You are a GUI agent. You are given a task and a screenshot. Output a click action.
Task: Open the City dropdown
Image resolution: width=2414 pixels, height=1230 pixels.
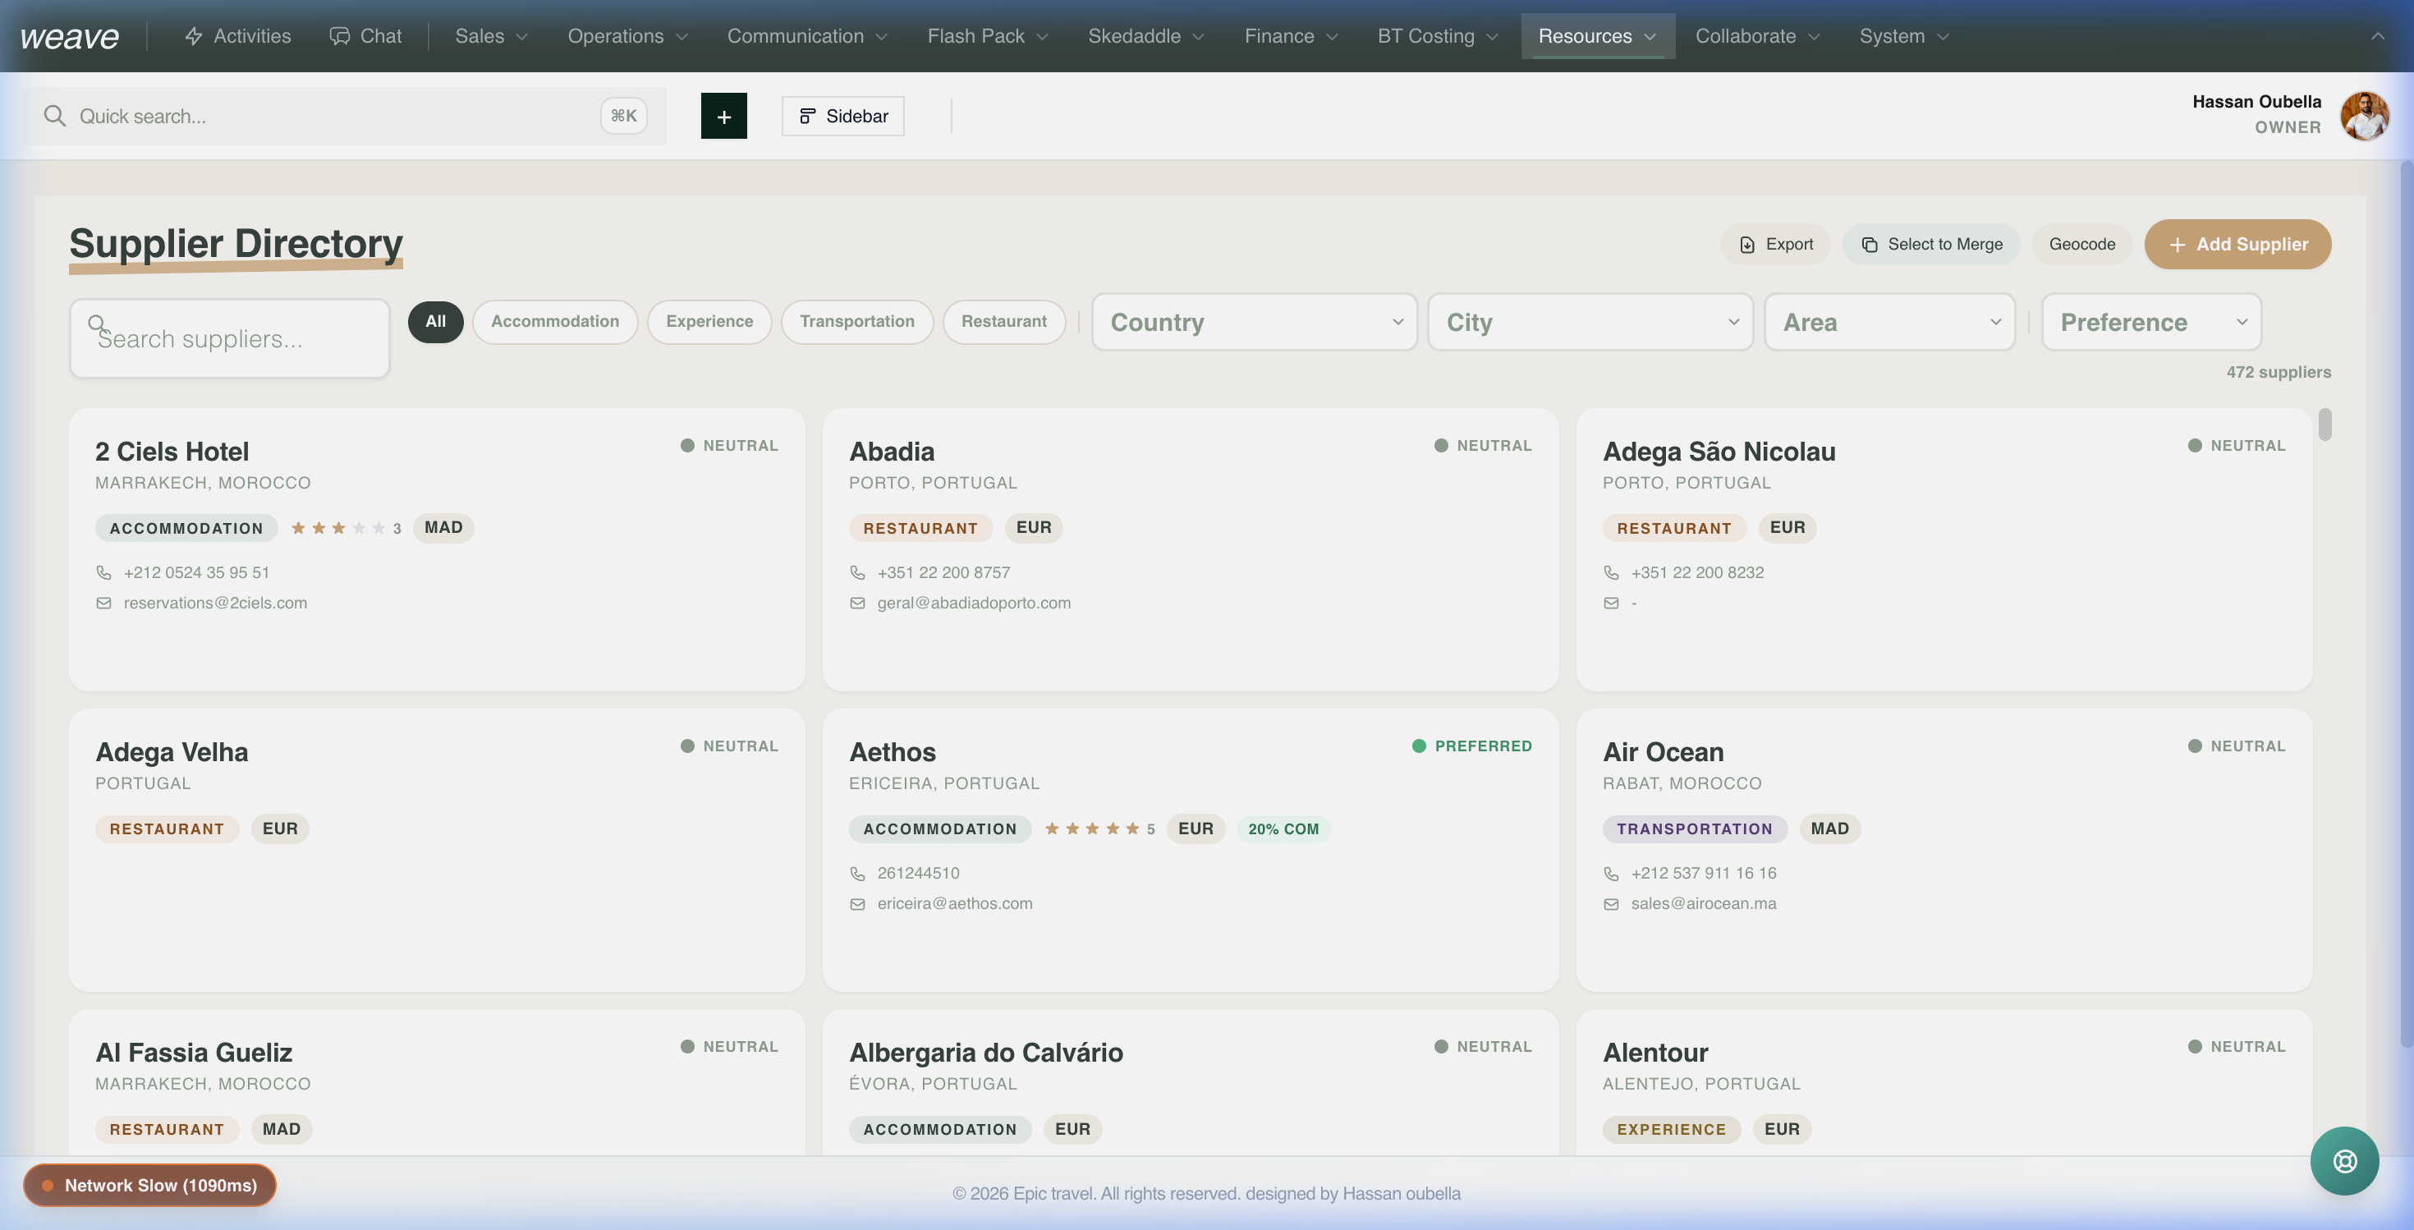click(x=1590, y=322)
